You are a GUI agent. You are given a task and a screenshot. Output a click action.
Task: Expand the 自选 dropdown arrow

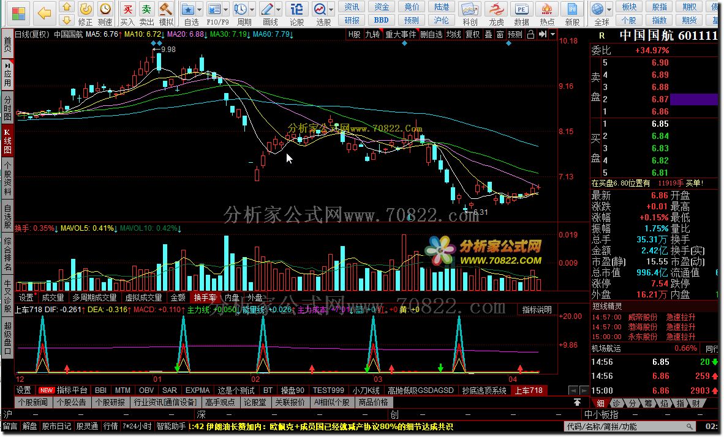point(200,9)
